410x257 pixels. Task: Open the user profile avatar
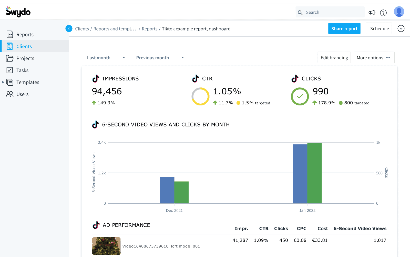pos(399,12)
